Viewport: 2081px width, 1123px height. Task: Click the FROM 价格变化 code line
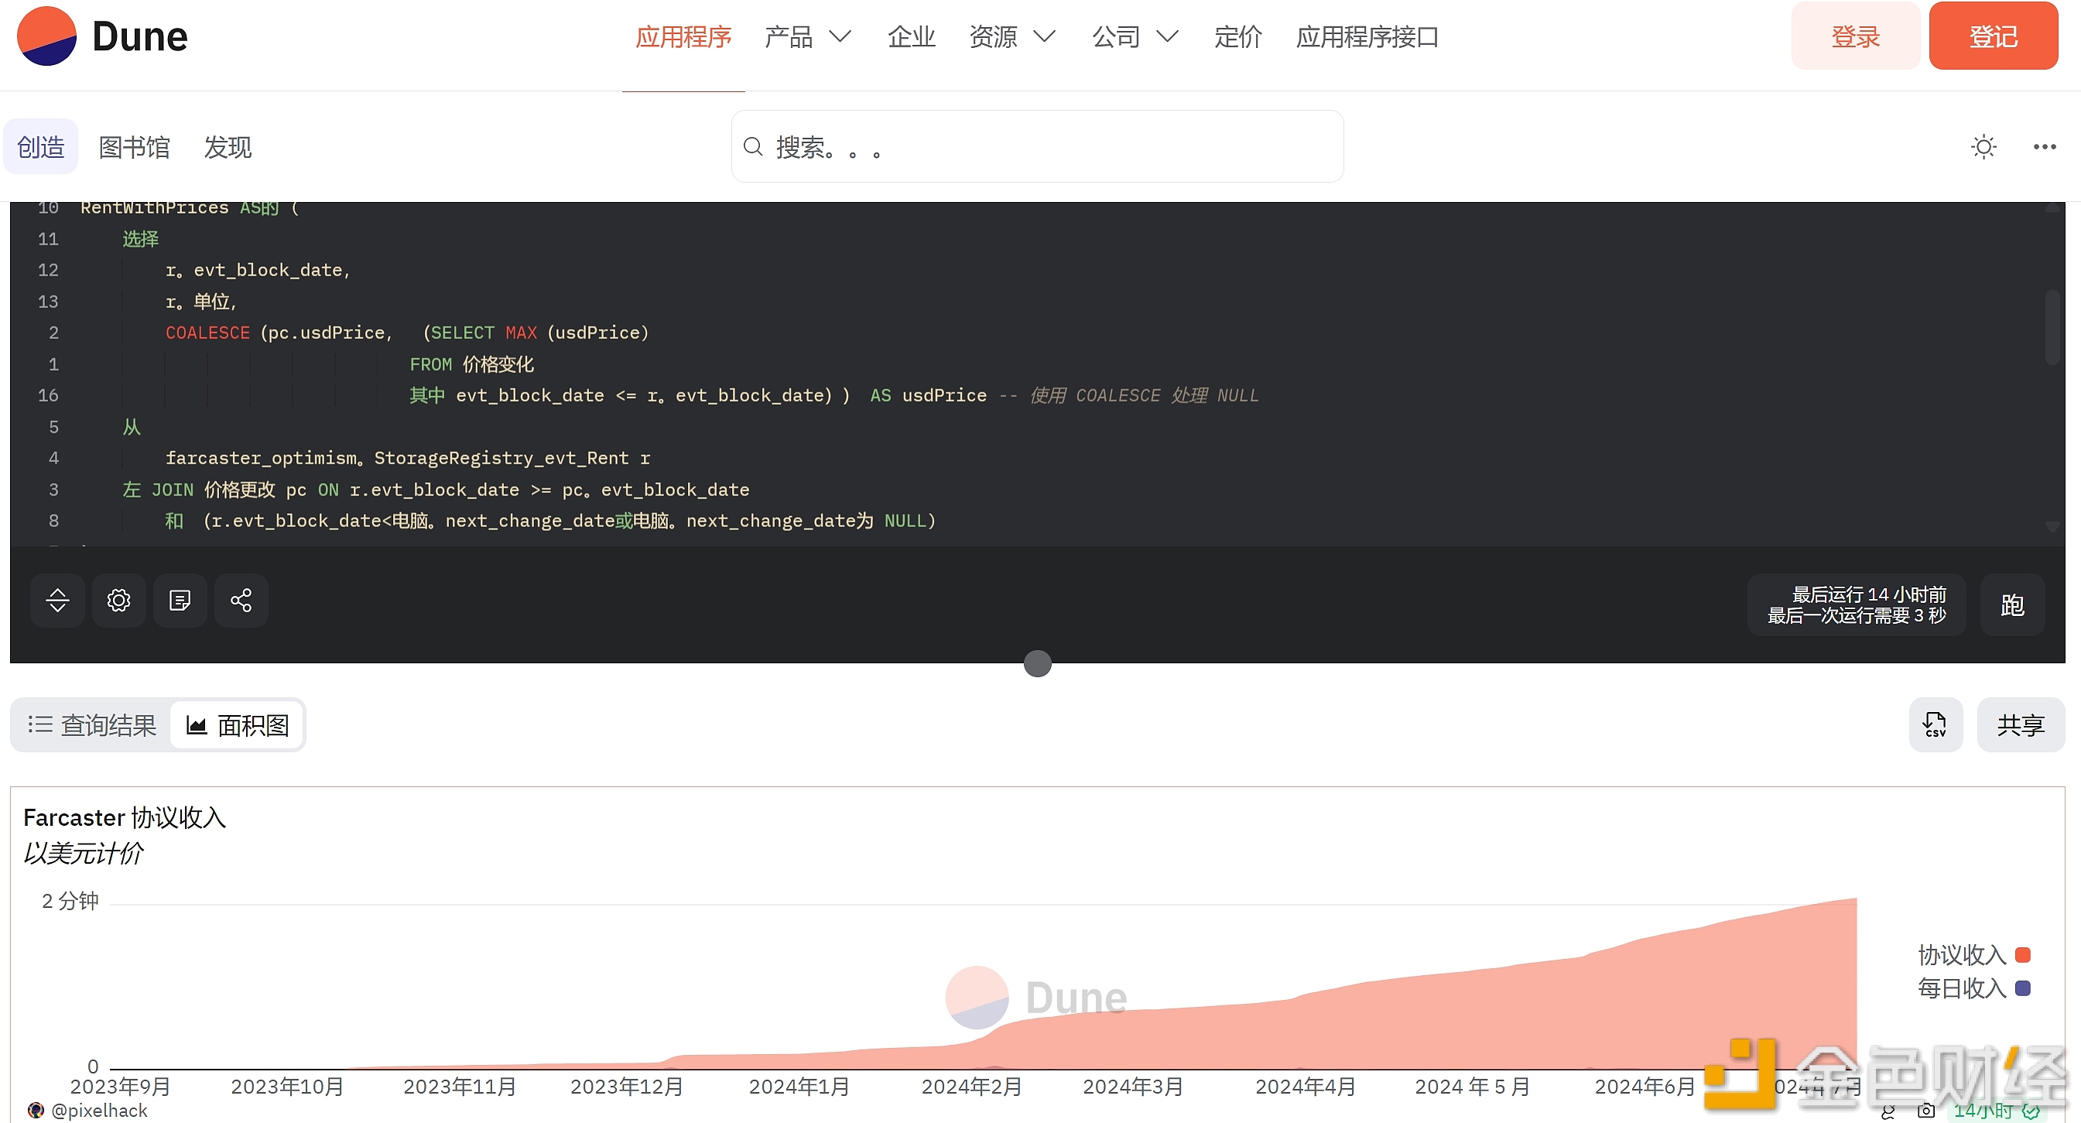coord(471,364)
